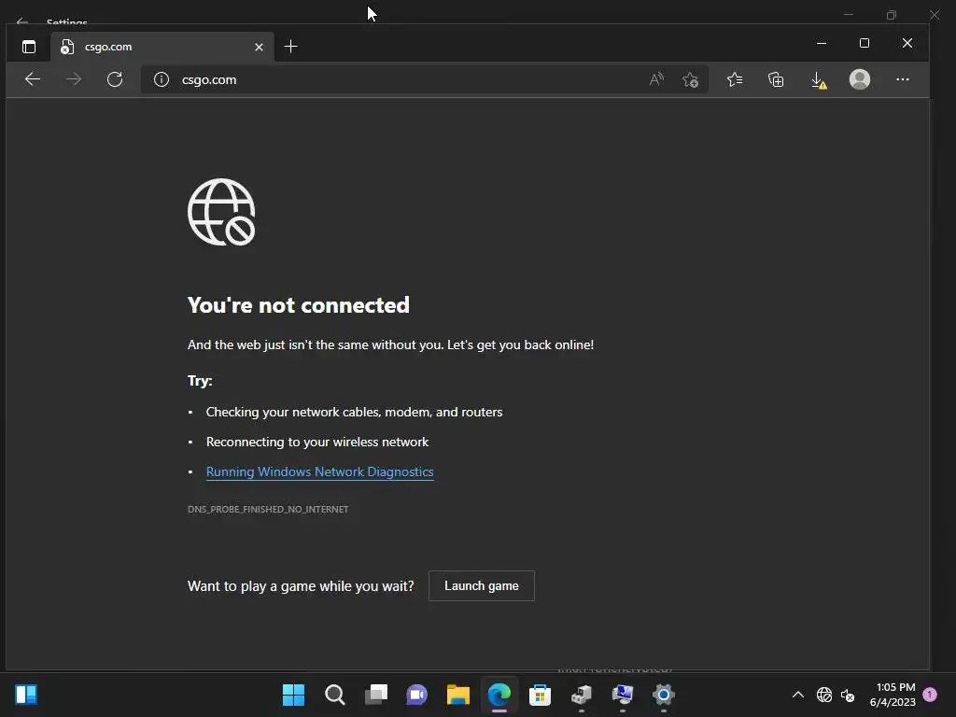The width and height of the screenshot is (956, 717).
Task: Launch Teams Chat from taskbar
Action: click(x=417, y=695)
